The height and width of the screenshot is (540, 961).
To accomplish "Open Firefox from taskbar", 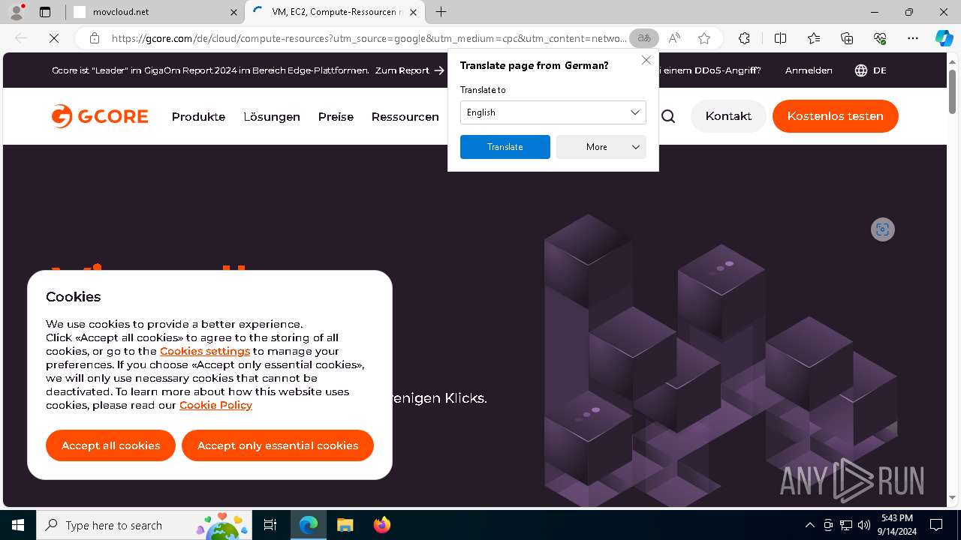I will click(x=381, y=525).
